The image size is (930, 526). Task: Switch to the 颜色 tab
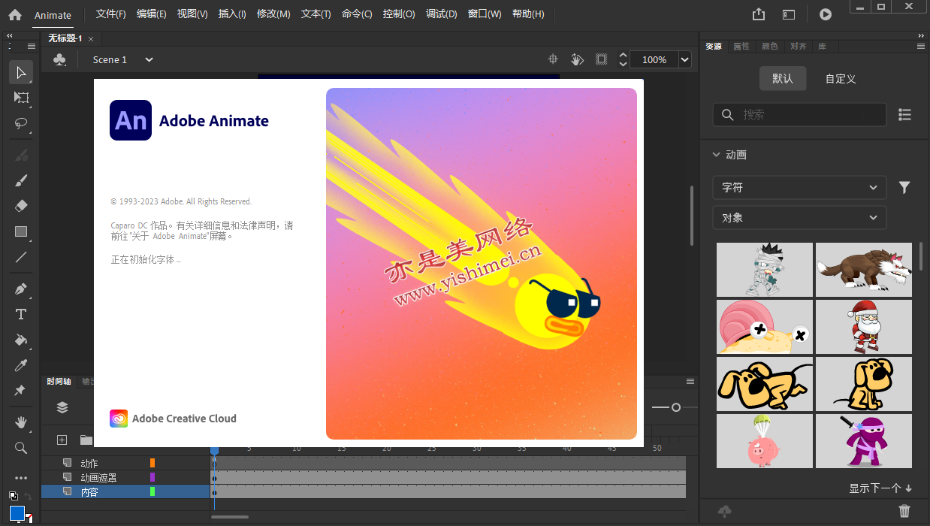coord(770,47)
